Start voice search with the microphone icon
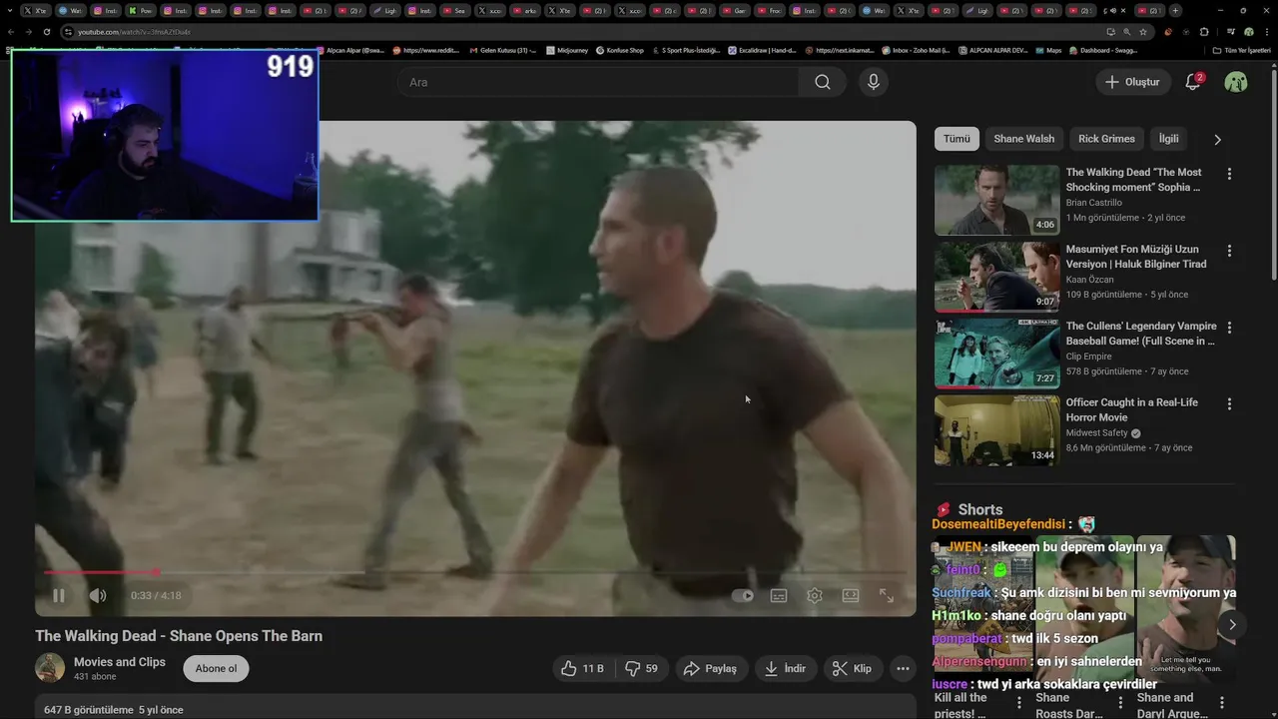The width and height of the screenshot is (1278, 719). click(x=874, y=82)
